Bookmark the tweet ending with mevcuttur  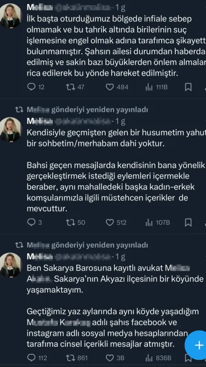click(188, 222)
